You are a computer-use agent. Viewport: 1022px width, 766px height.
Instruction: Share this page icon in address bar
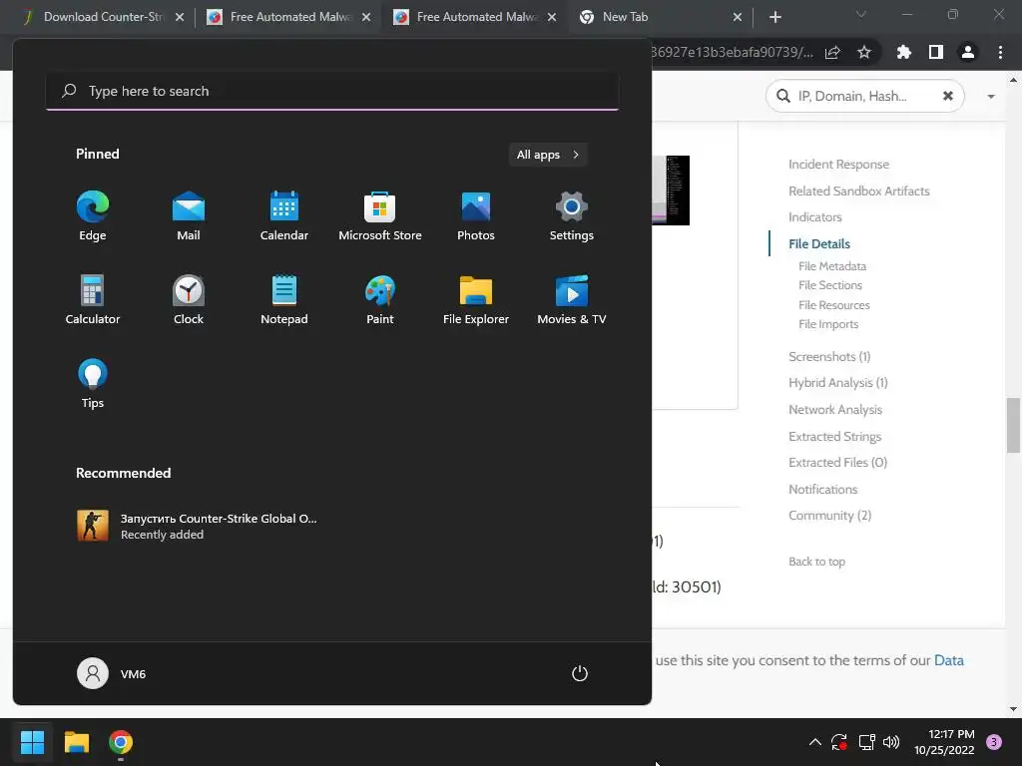pos(832,52)
